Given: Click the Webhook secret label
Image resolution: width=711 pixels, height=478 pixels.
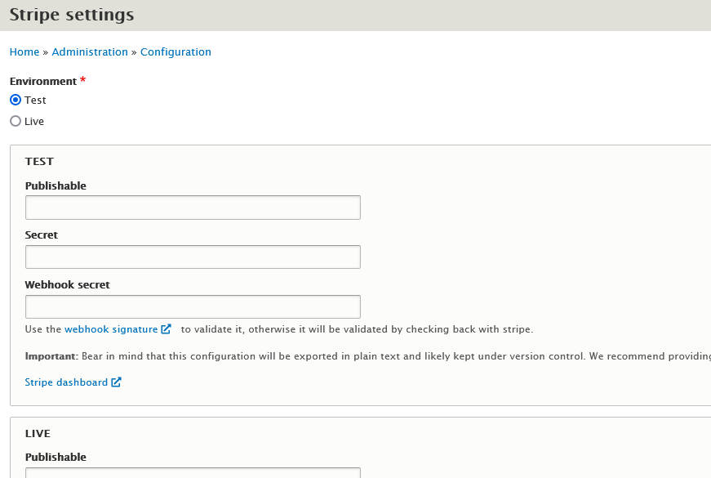Looking at the screenshot, I should click(x=67, y=284).
